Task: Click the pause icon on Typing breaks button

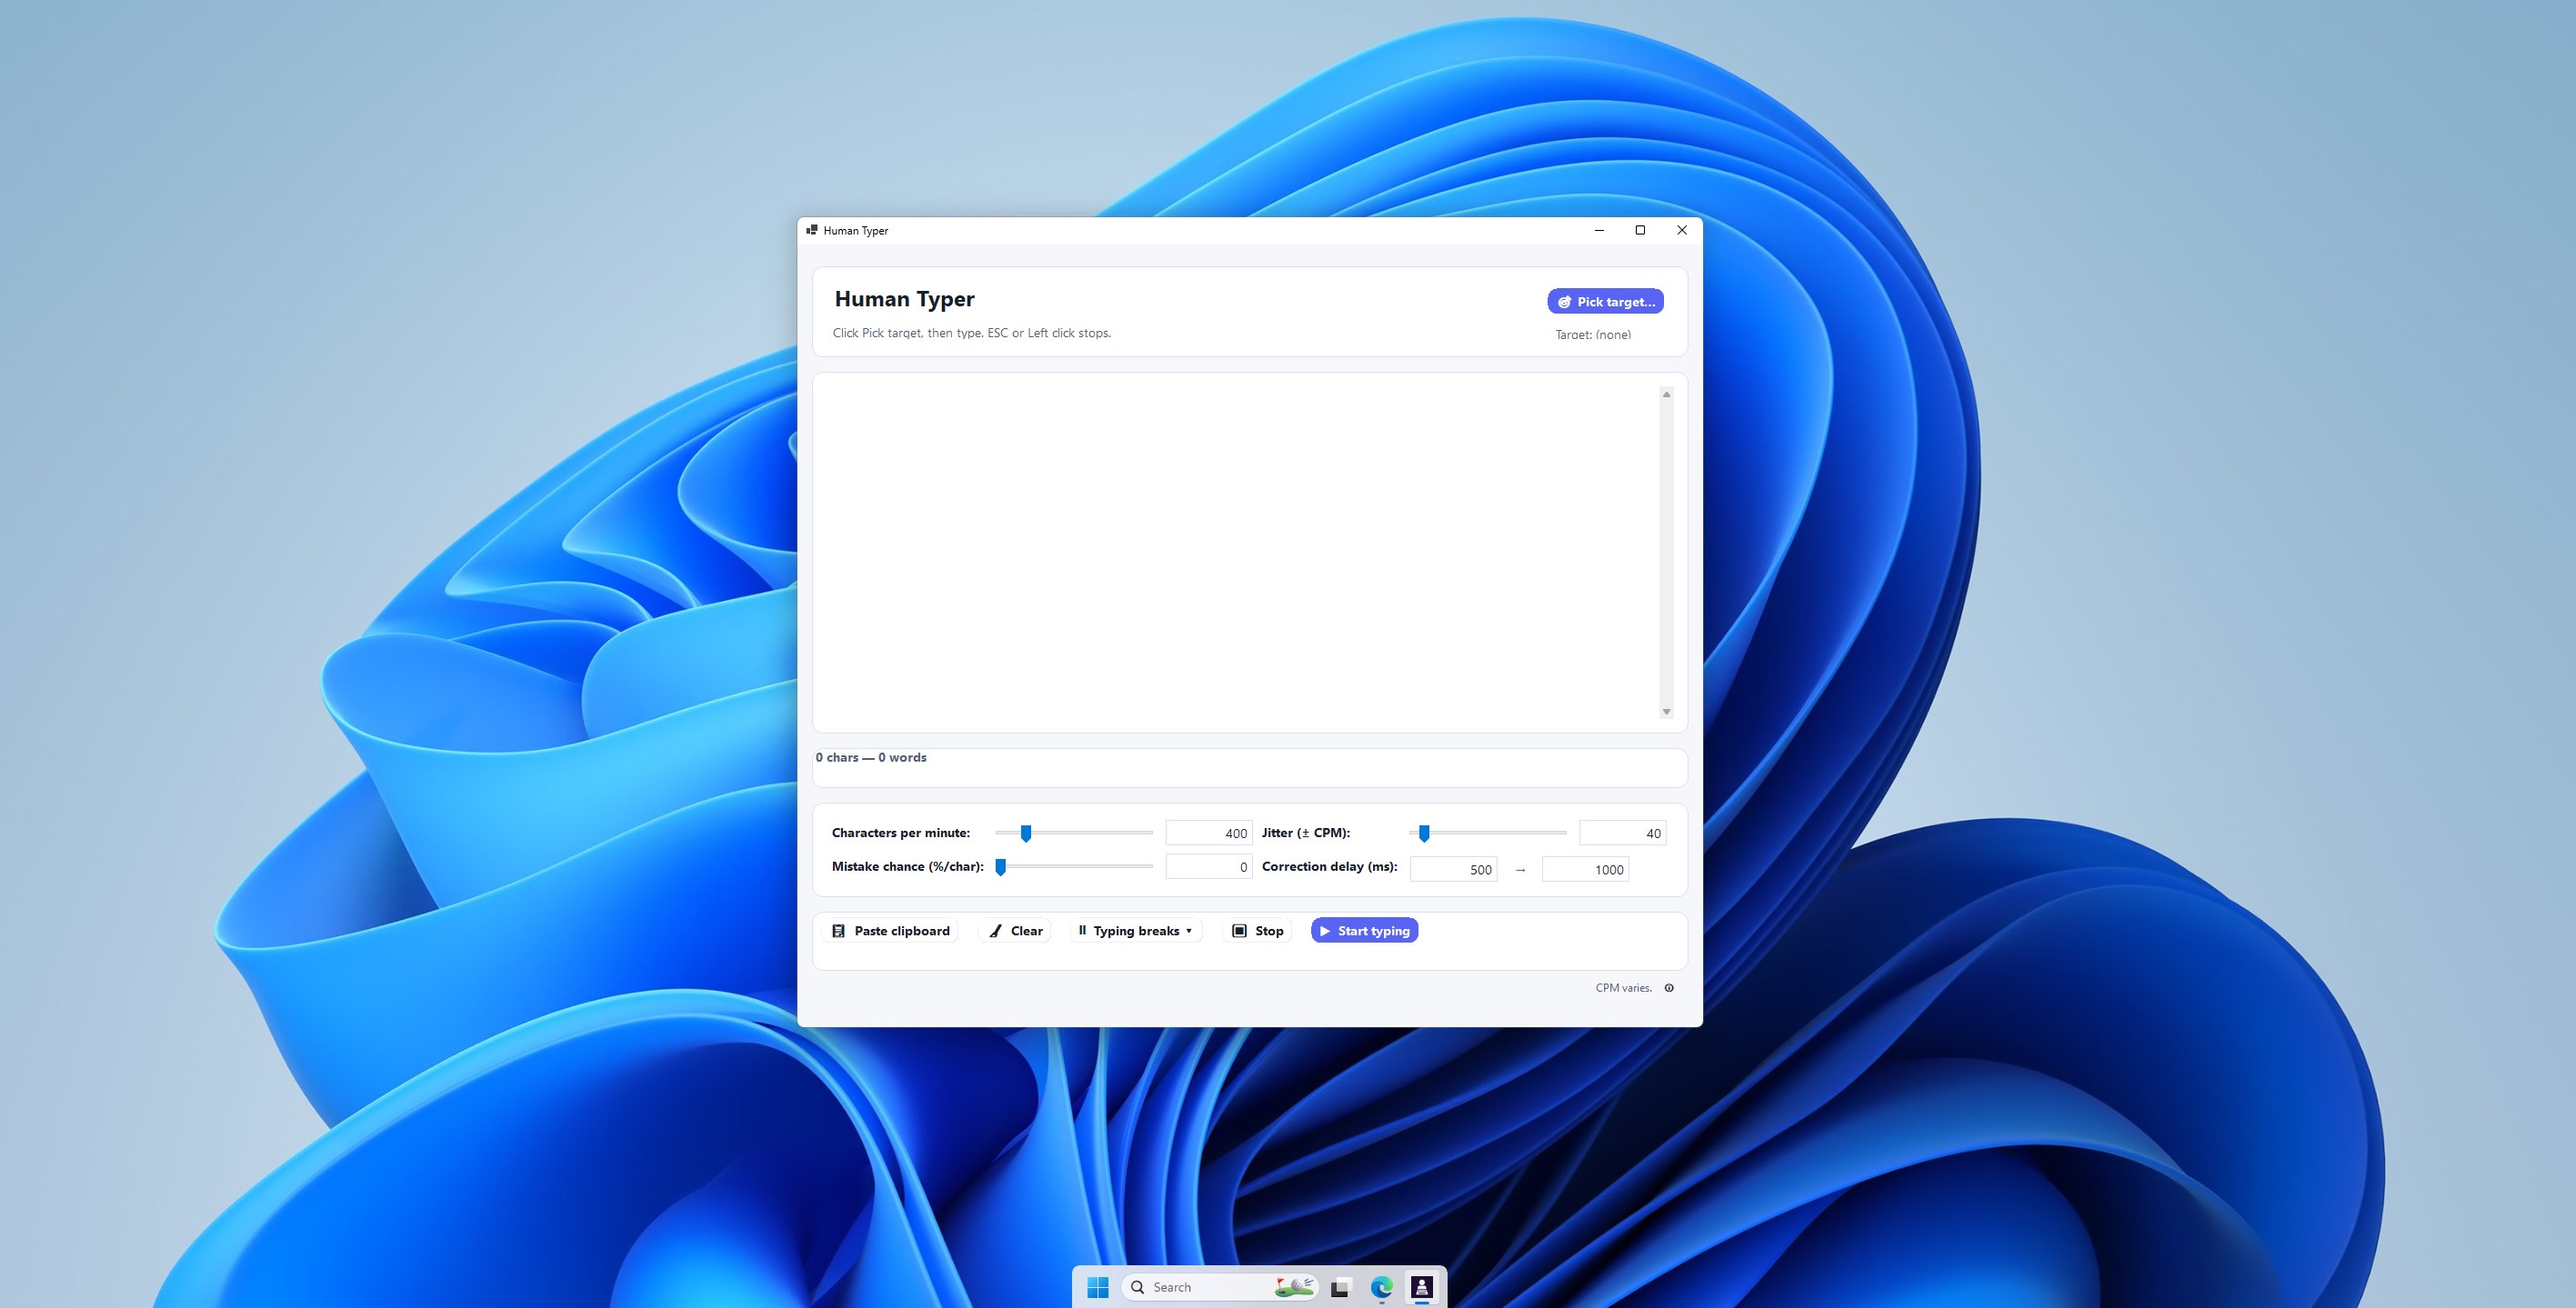Action: tap(1084, 930)
